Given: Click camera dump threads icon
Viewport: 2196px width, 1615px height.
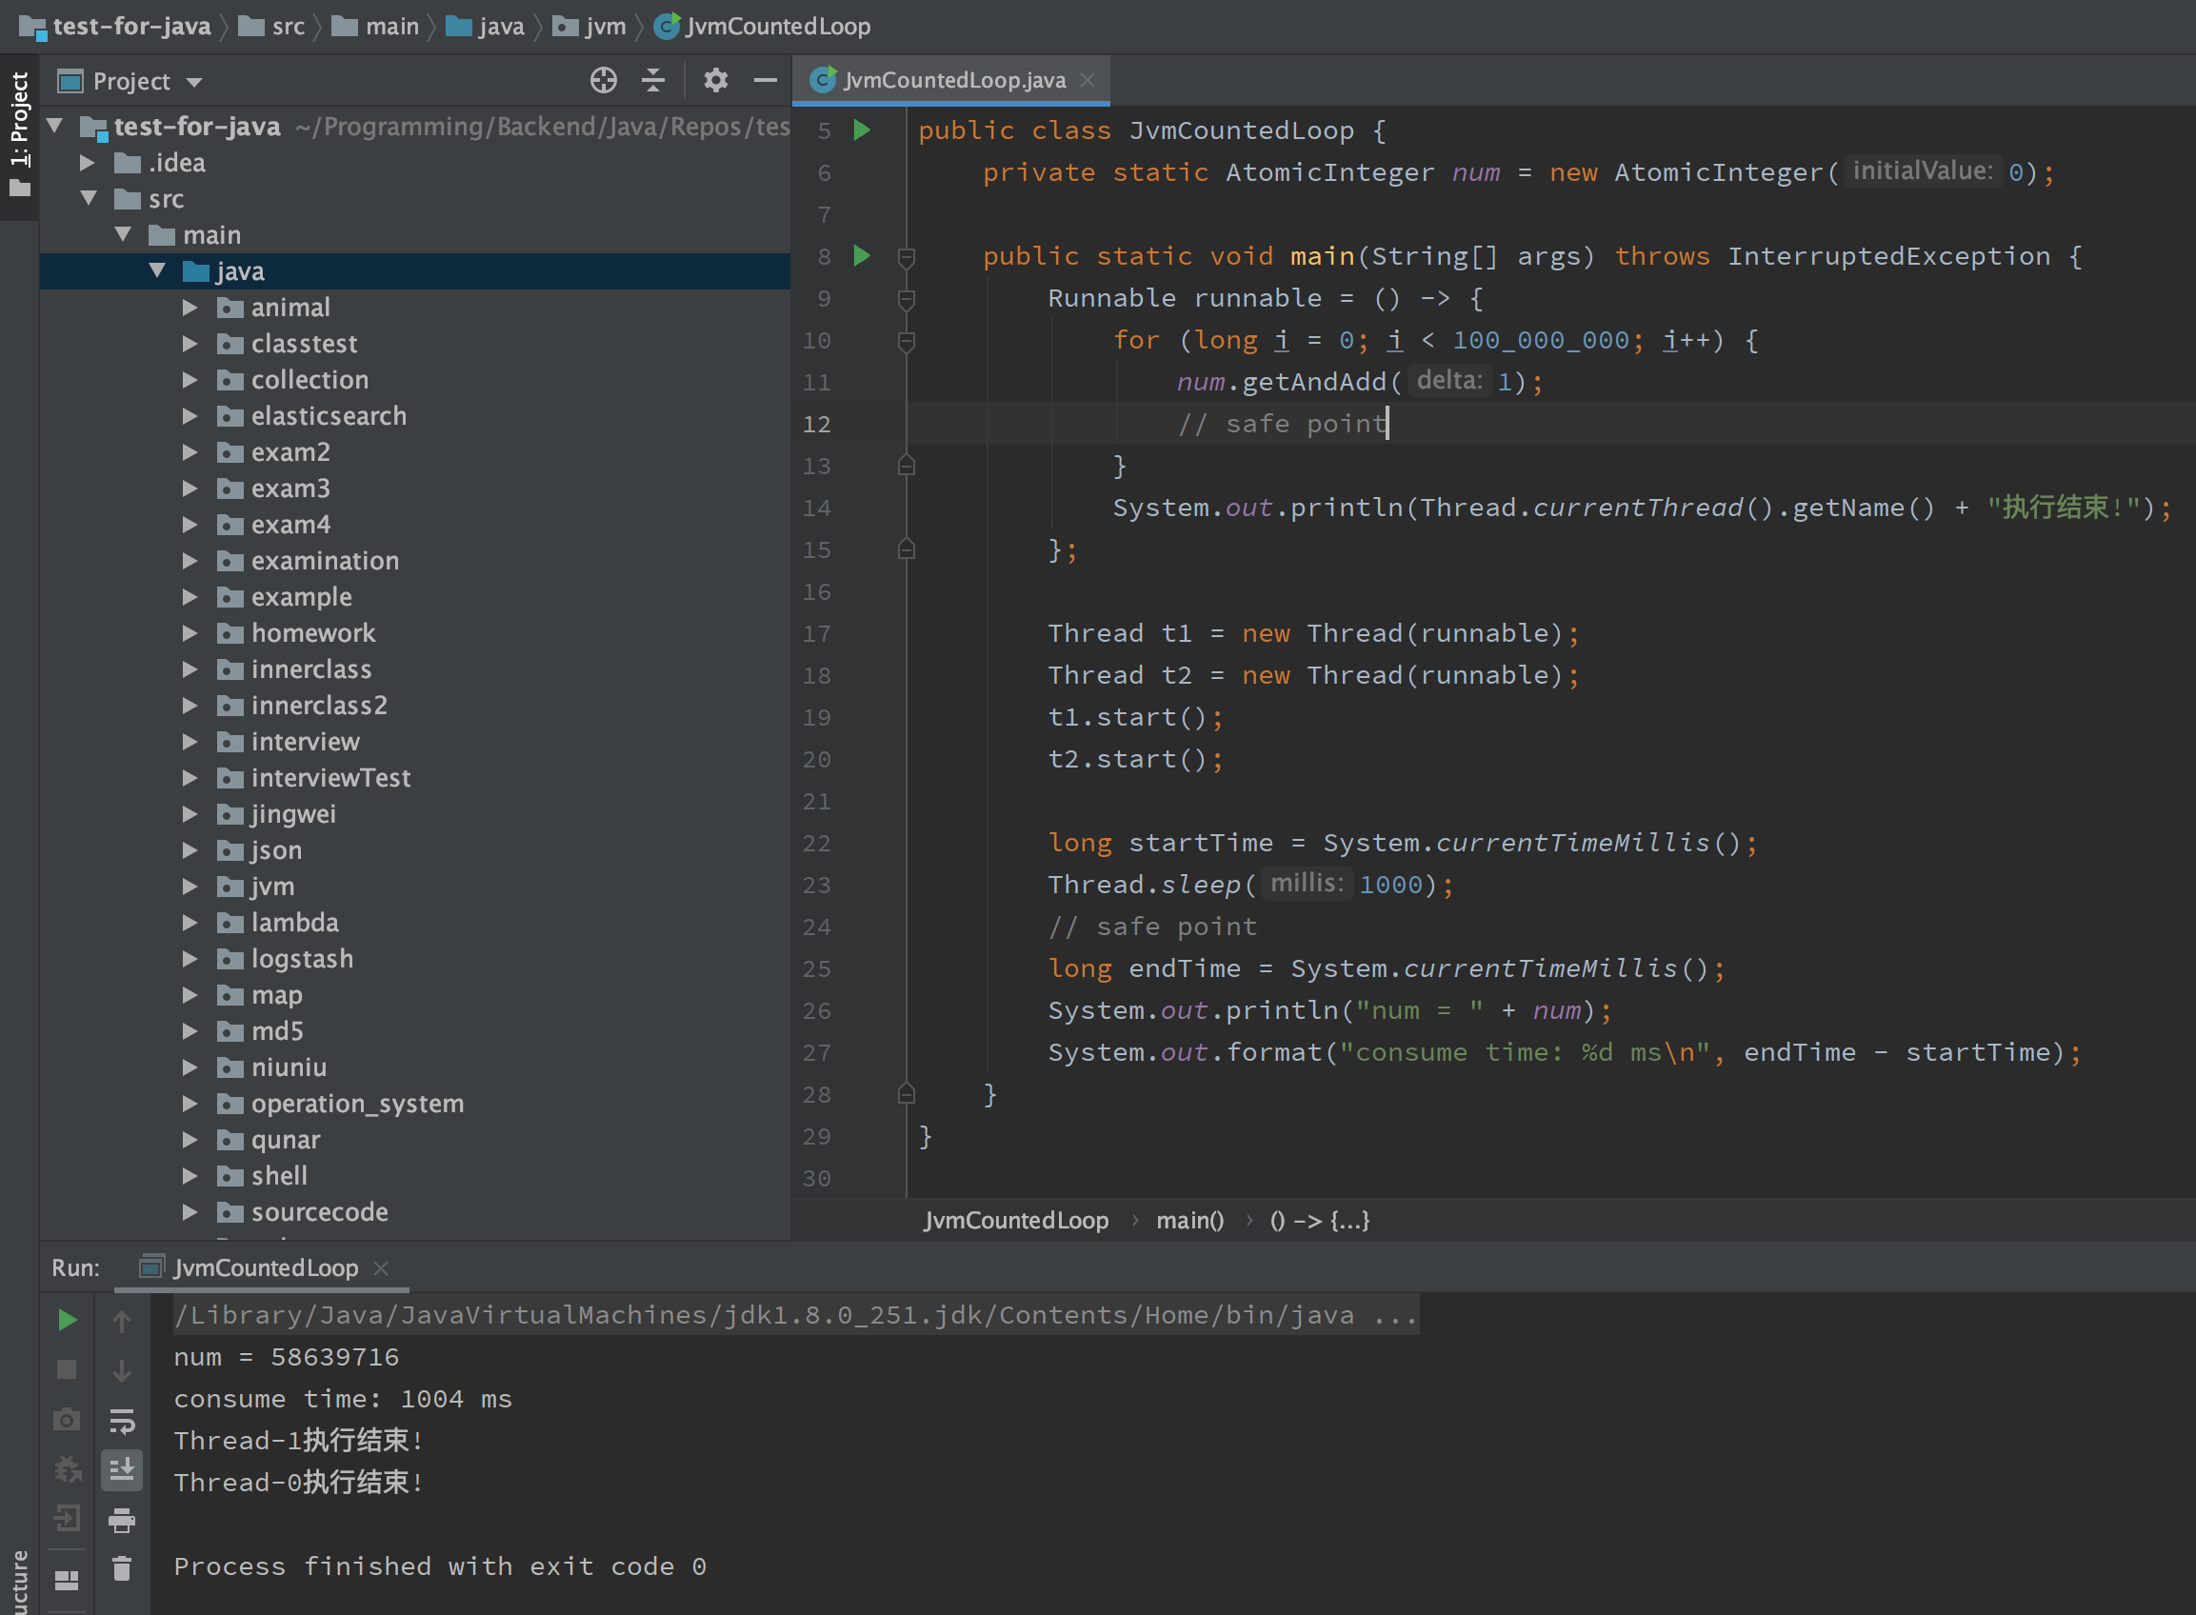Looking at the screenshot, I should [x=67, y=1420].
